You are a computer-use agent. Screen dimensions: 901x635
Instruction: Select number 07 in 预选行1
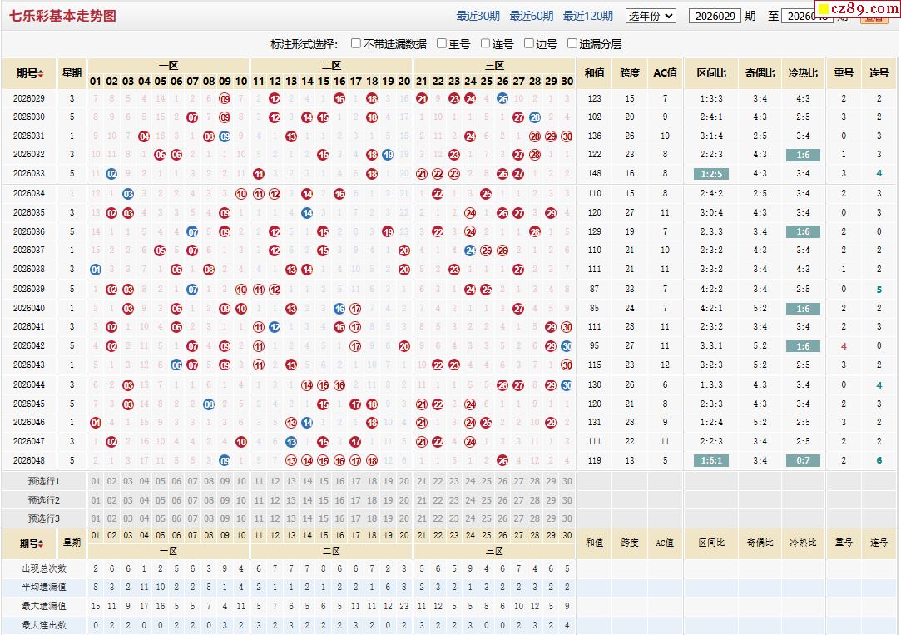click(x=192, y=482)
